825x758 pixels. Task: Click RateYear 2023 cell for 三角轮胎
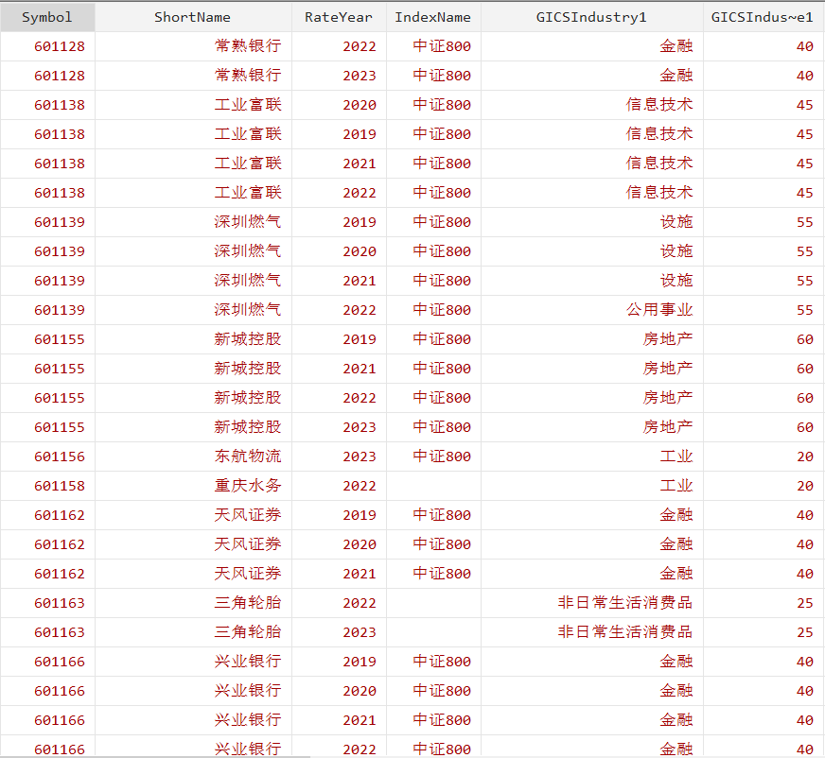pyautogui.click(x=339, y=632)
